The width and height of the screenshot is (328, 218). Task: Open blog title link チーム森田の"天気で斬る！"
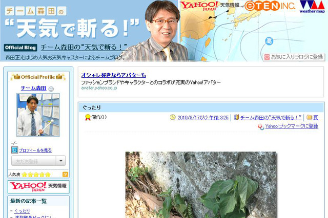point(84,47)
